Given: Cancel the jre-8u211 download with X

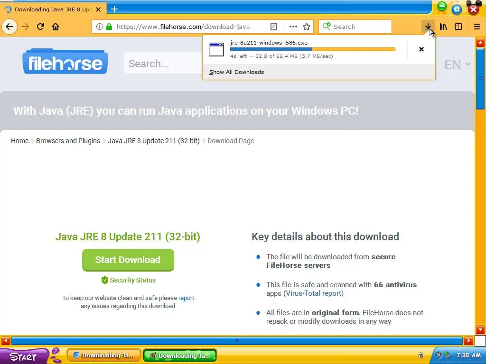Looking at the screenshot, I should (x=421, y=49).
